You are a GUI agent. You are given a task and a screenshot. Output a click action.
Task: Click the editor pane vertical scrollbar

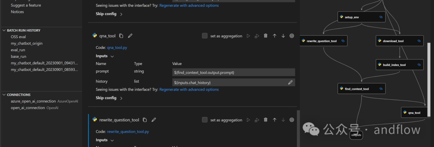pyautogui.click(x=298, y=129)
